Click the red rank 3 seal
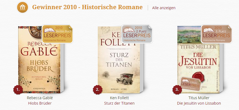 [x=177, y=90]
